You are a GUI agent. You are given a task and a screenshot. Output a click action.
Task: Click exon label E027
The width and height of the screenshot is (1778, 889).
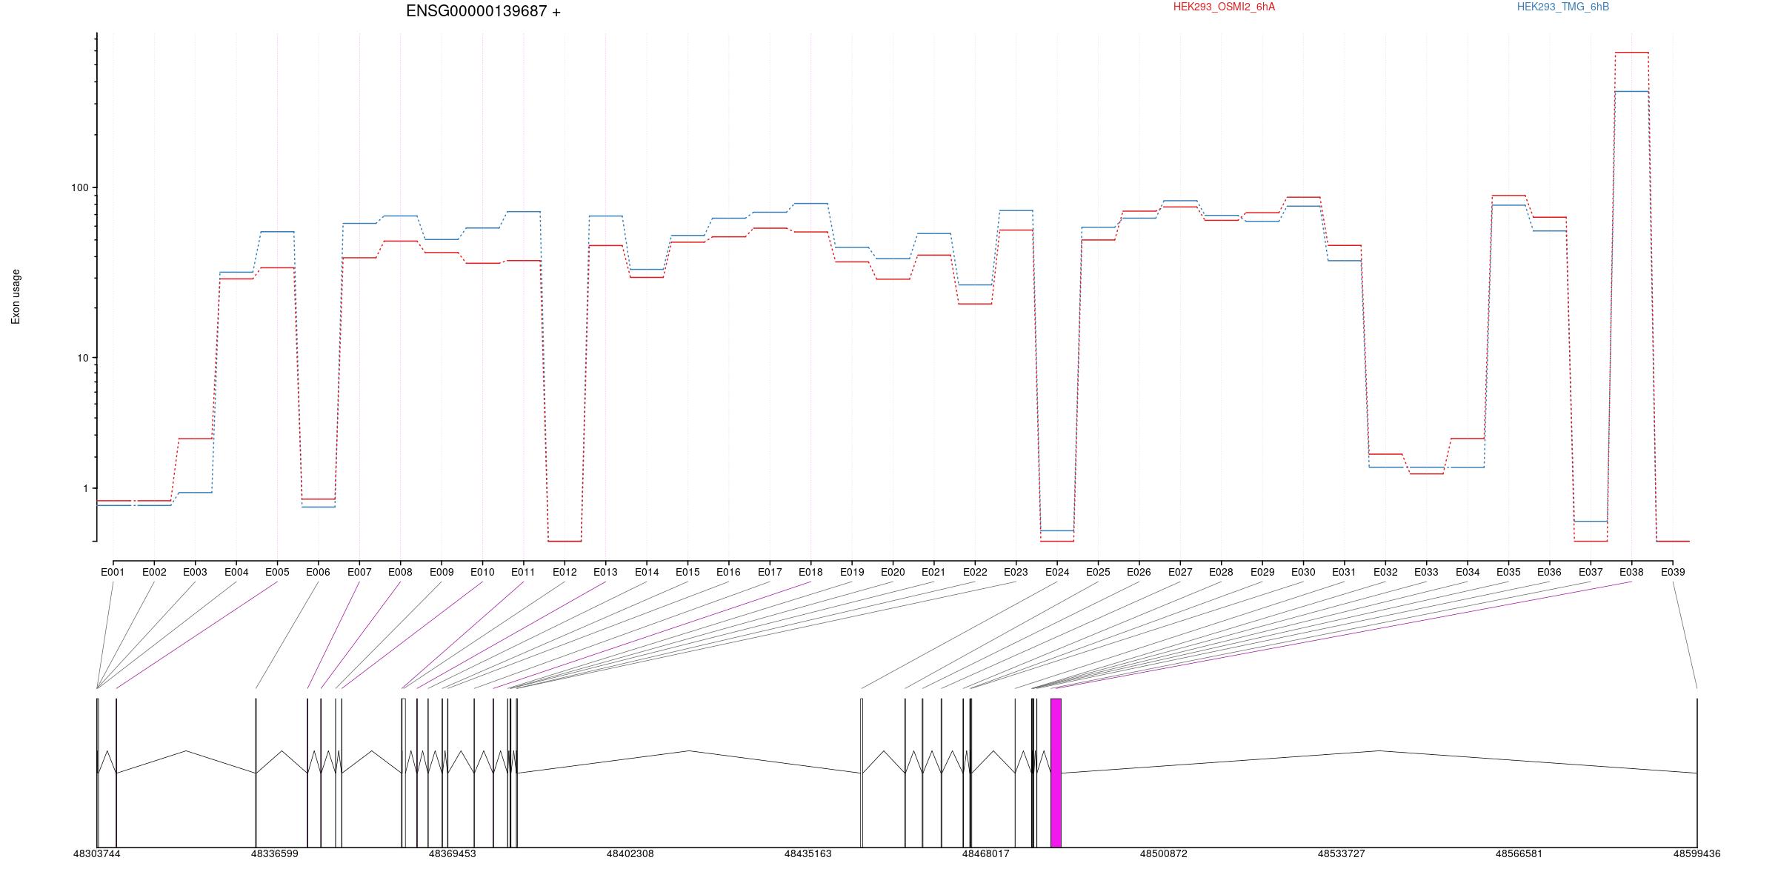pyautogui.click(x=1180, y=572)
